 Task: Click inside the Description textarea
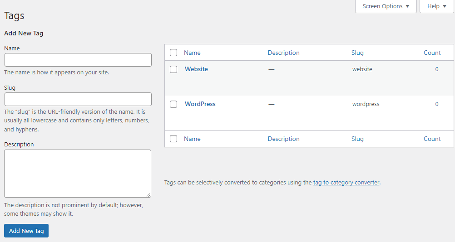(x=78, y=173)
